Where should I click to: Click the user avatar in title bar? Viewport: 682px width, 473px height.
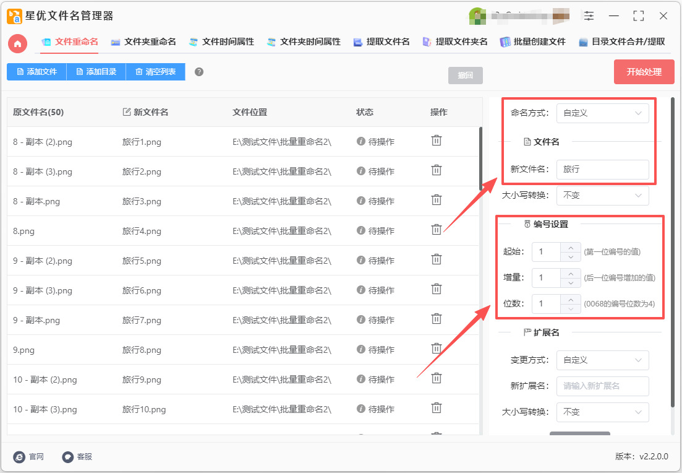(477, 16)
